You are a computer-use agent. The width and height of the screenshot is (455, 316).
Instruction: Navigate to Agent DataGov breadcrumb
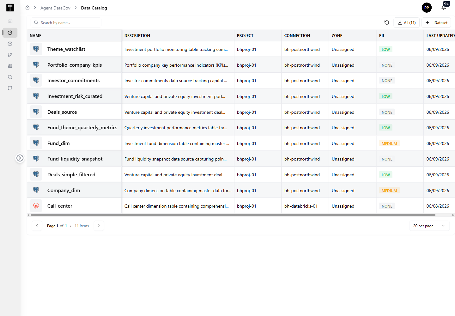tap(55, 8)
